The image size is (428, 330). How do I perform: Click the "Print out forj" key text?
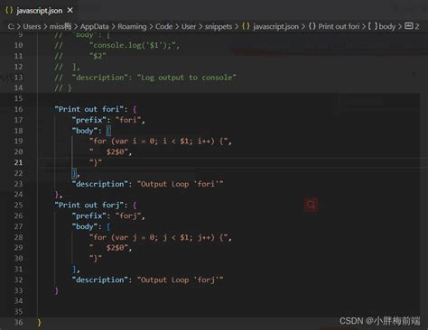coord(89,205)
